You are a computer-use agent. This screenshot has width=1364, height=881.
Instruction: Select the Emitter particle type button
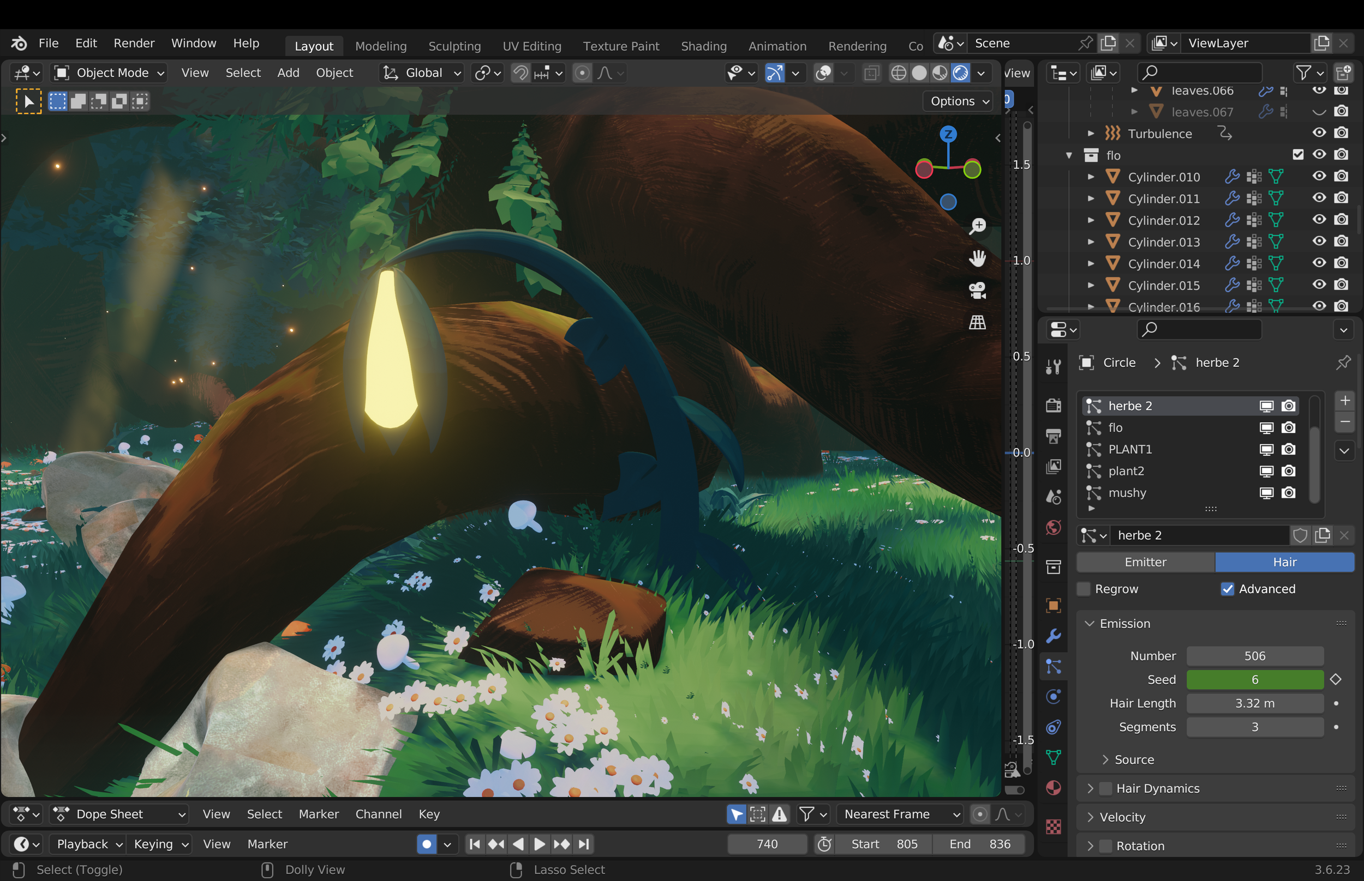[1145, 562]
